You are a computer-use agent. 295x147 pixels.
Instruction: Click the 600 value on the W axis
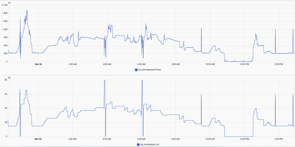point(6,45)
